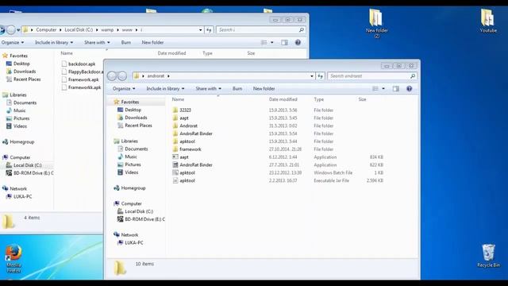This screenshot has width=508, height=286.
Task: Open Include in library in androrat window
Action: coord(165,88)
